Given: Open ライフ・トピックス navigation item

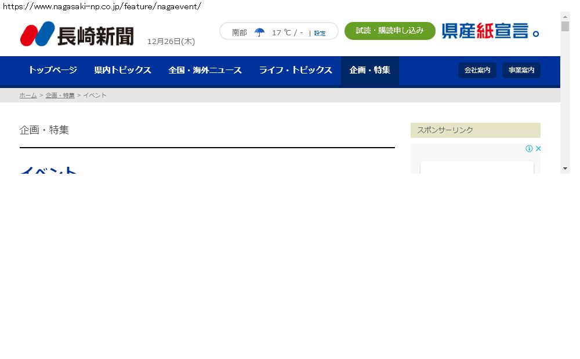Looking at the screenshot, I should coord(295,70).
